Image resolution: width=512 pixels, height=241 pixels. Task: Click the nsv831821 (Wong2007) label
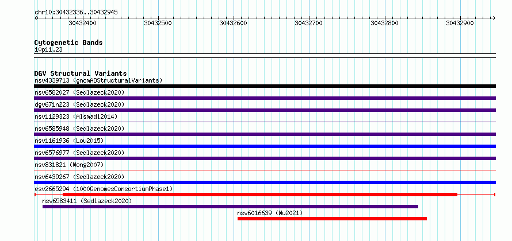coord(69,165)
